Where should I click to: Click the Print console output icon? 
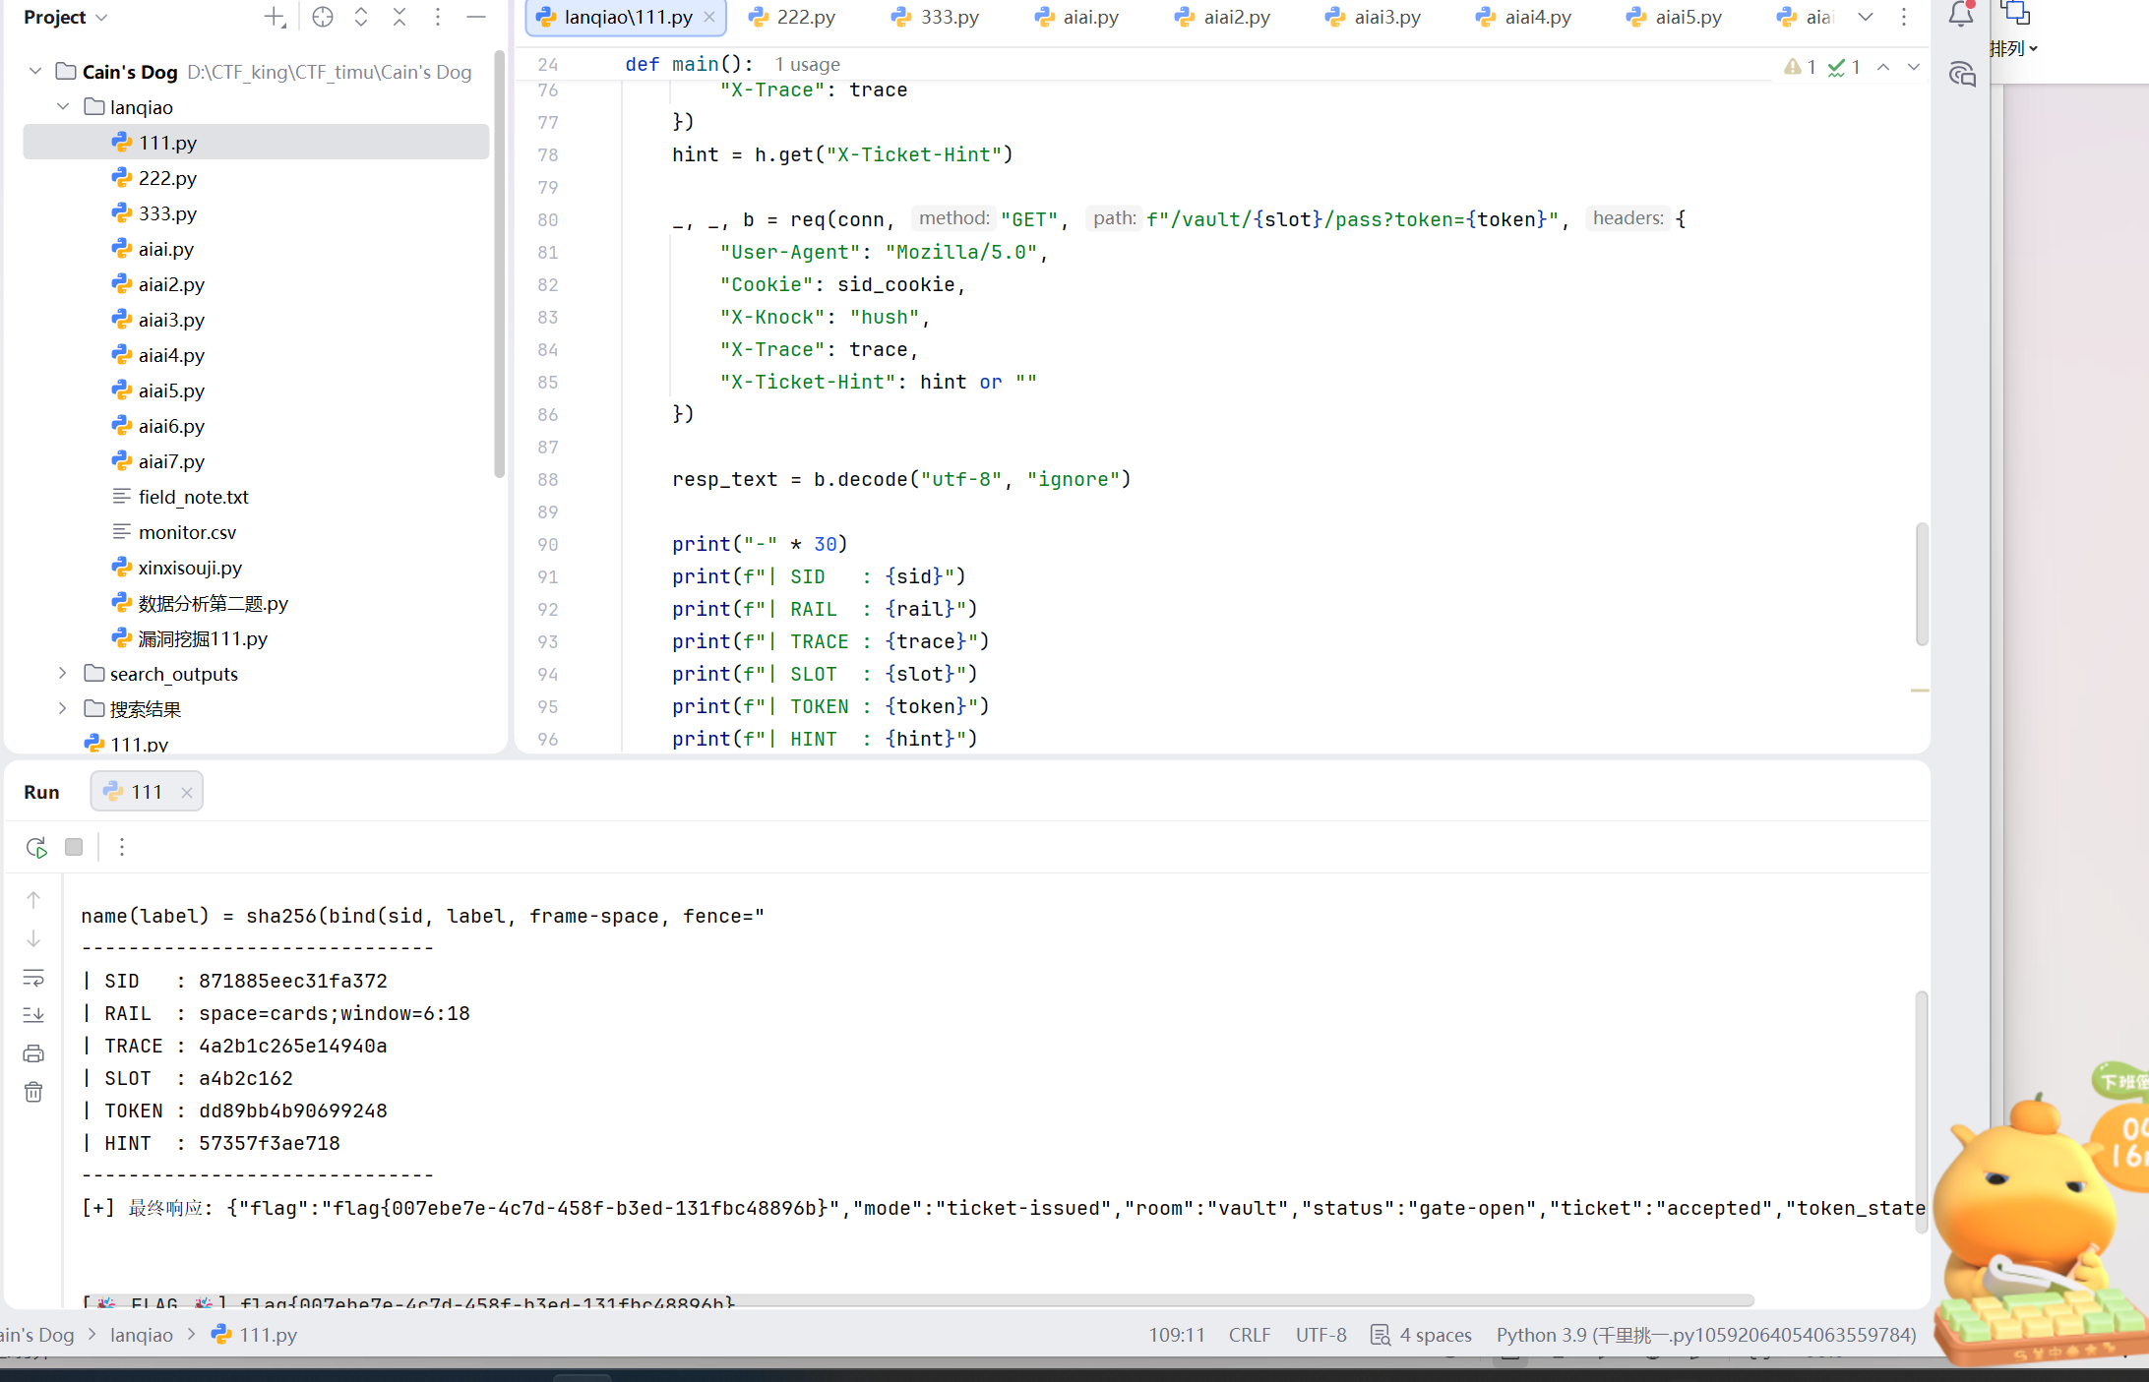pyautogui.click(x=33, y=1053)
